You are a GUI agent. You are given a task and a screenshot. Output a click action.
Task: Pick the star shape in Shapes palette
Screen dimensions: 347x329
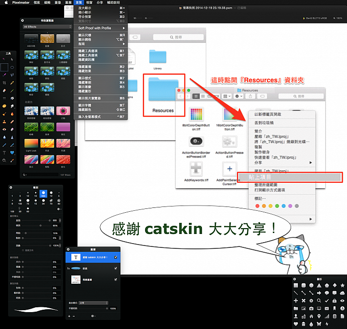342,286
